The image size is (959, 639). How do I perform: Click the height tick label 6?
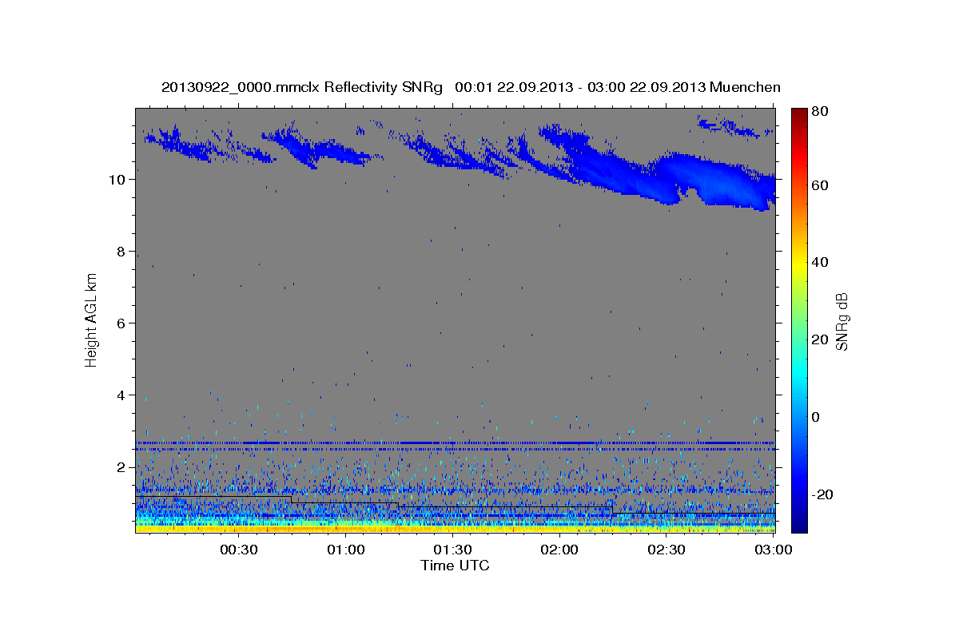121,323
